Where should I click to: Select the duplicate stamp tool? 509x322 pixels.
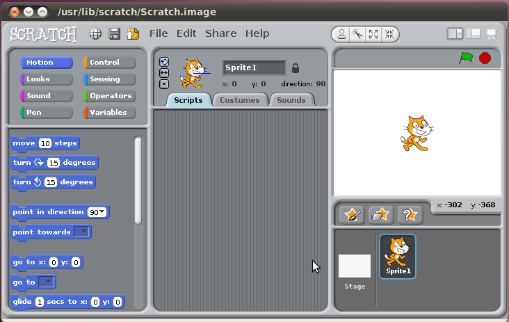click(x=341, y=34)
